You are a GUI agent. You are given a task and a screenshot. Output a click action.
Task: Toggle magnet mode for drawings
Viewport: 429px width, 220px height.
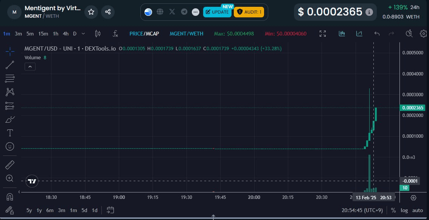(x=10, y=197)
